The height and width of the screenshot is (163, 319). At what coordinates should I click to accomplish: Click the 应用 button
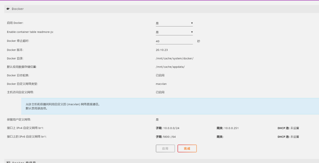(x=165, y=149)
